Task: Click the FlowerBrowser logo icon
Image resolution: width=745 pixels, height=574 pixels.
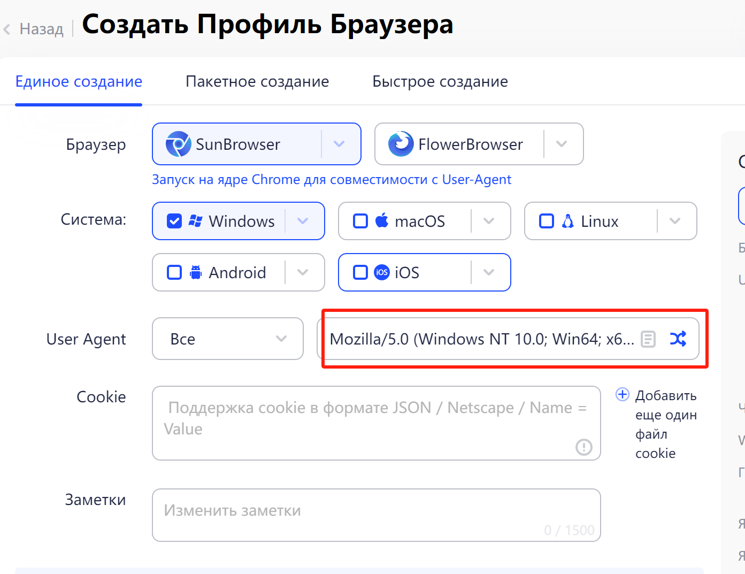Action: [401, 144]
